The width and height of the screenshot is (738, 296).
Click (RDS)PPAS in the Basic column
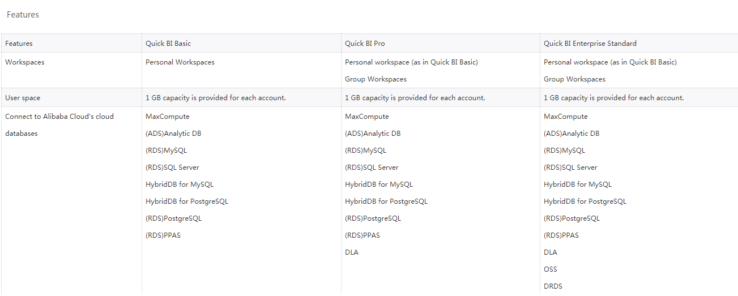(163, 235)
